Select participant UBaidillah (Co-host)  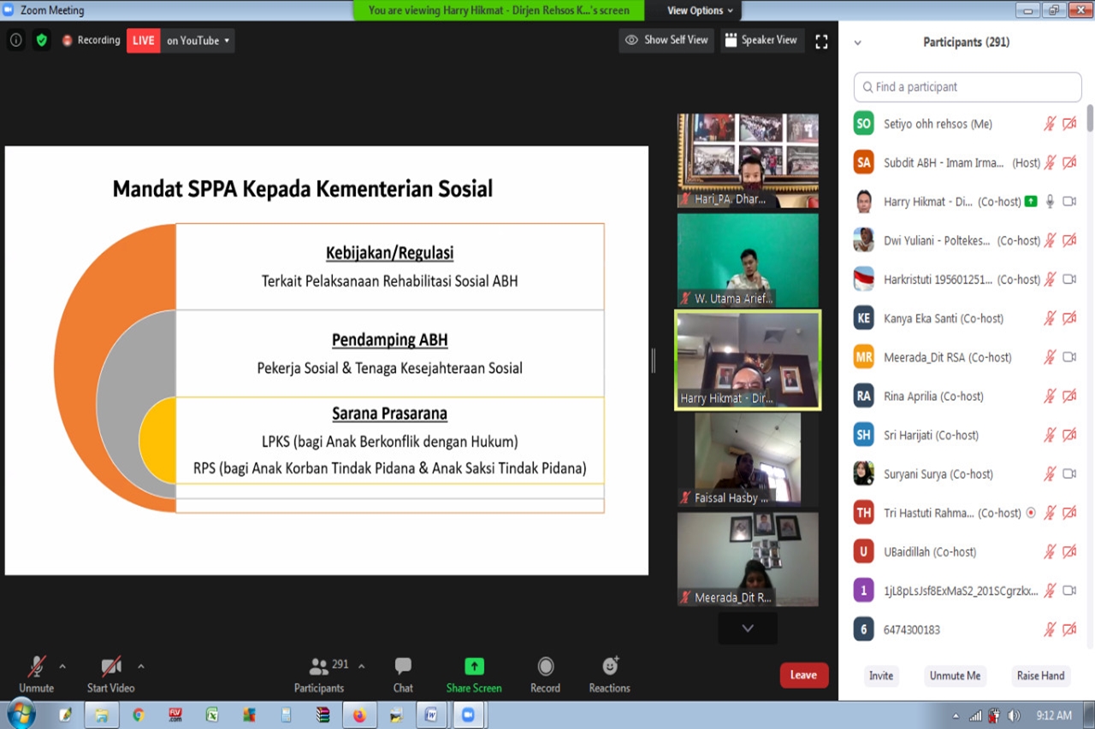coord(968,551)
